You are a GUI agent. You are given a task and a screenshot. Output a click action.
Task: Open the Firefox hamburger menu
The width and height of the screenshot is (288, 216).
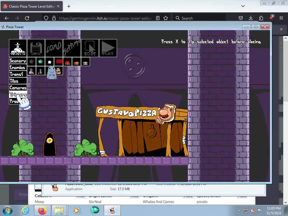point(281,18)
